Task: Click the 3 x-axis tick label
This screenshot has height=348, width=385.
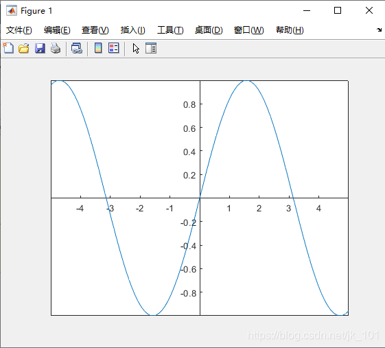Action: coord(288,209)
